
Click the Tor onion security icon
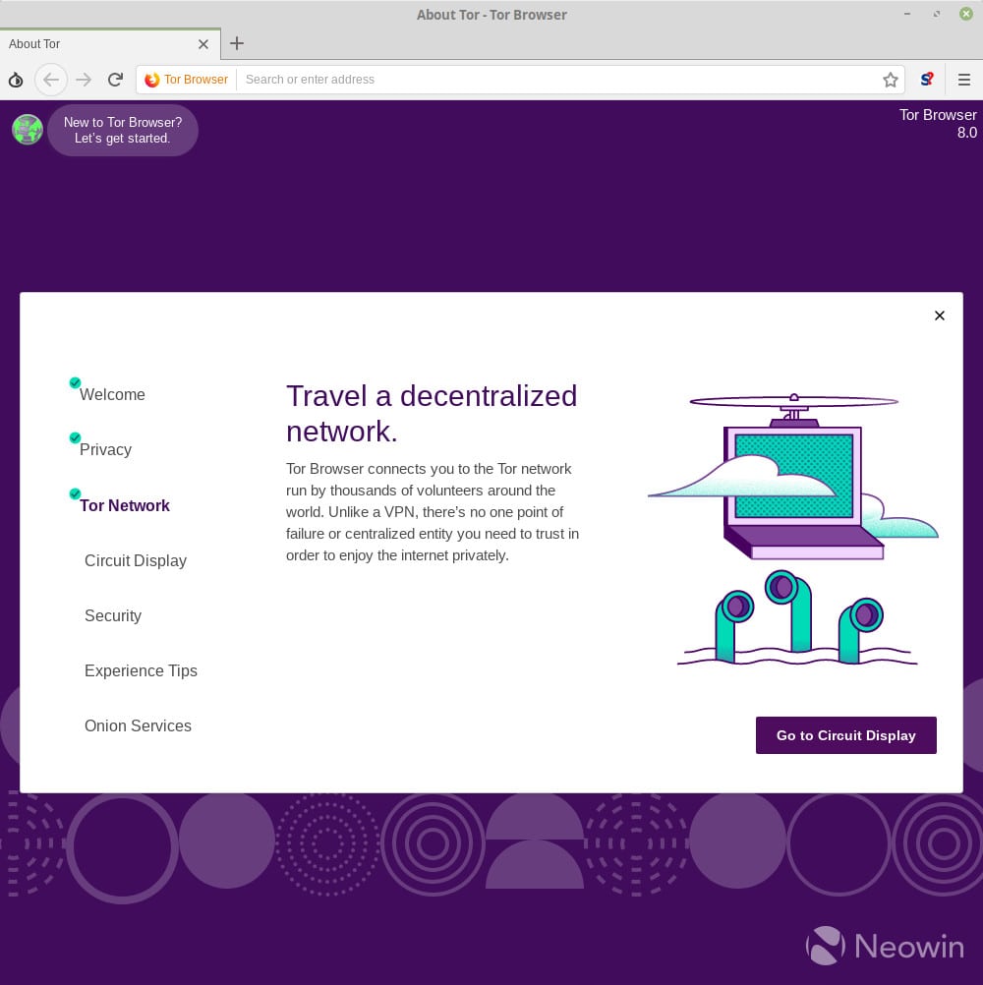pos(16,80)
